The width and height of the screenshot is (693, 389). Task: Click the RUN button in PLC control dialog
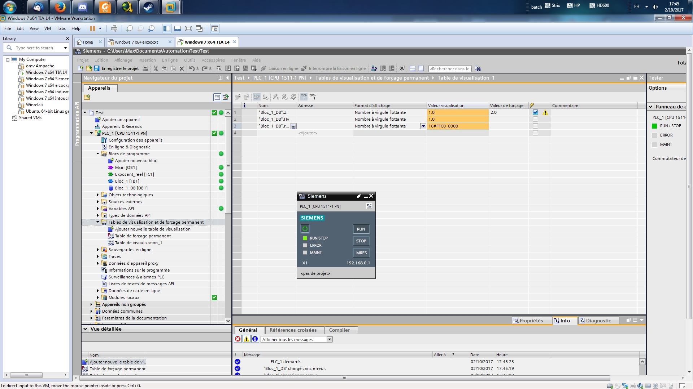tap(361, 229)
